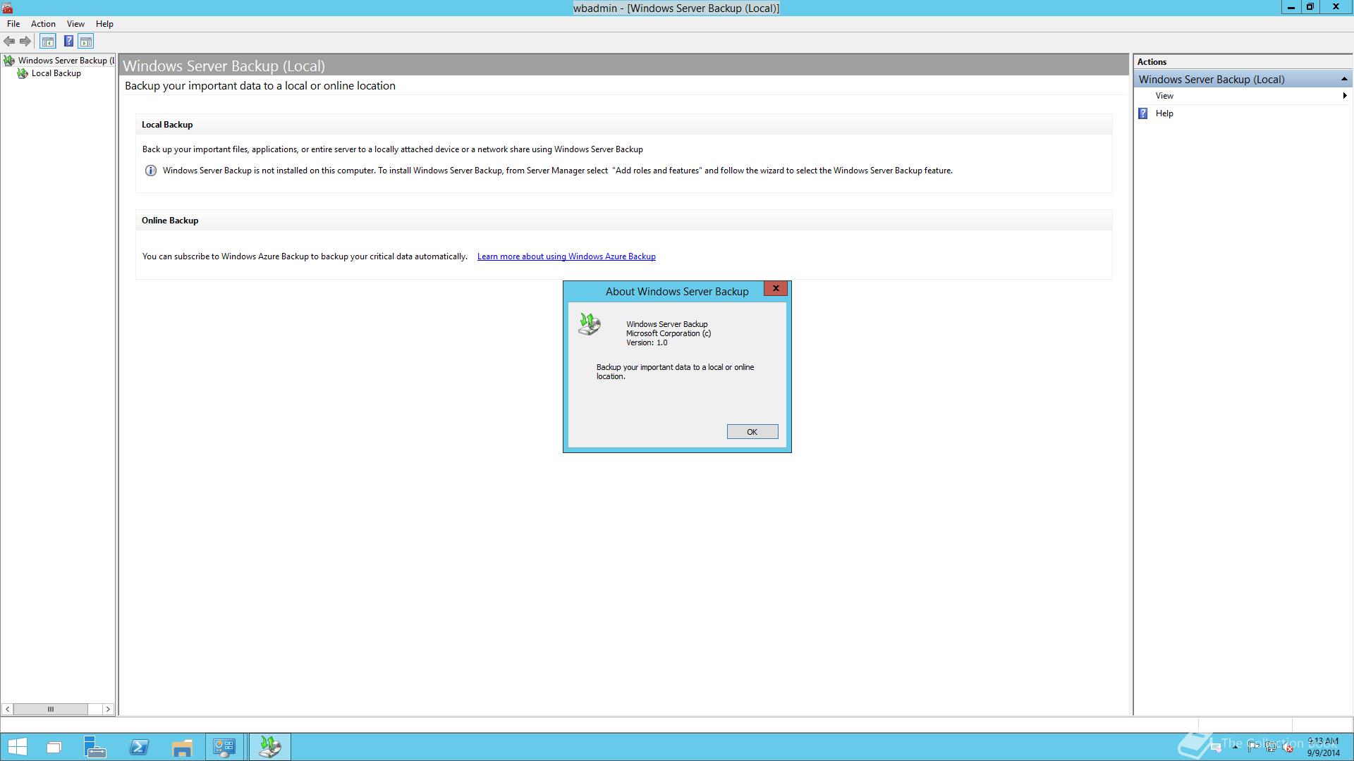Click the information icon in Local Backup section
This screenshot has height=761, width=1354.
[x=150, y=171]
